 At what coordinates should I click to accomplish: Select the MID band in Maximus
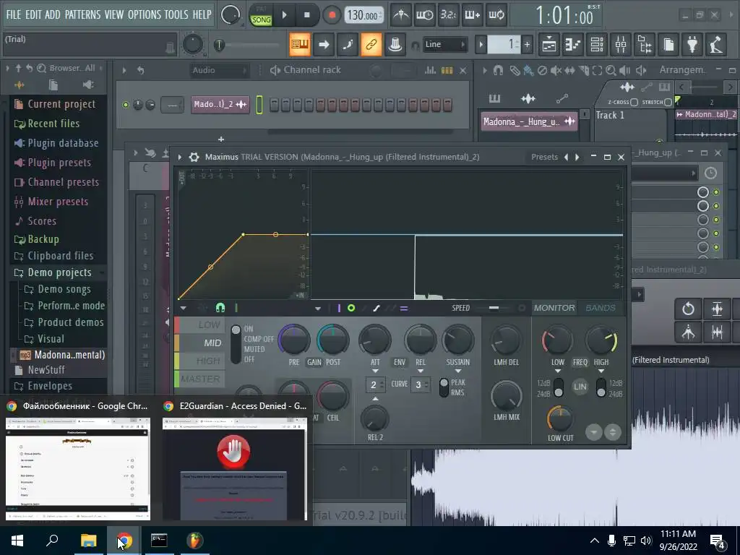pyautogui.click(x=200, y=343)
